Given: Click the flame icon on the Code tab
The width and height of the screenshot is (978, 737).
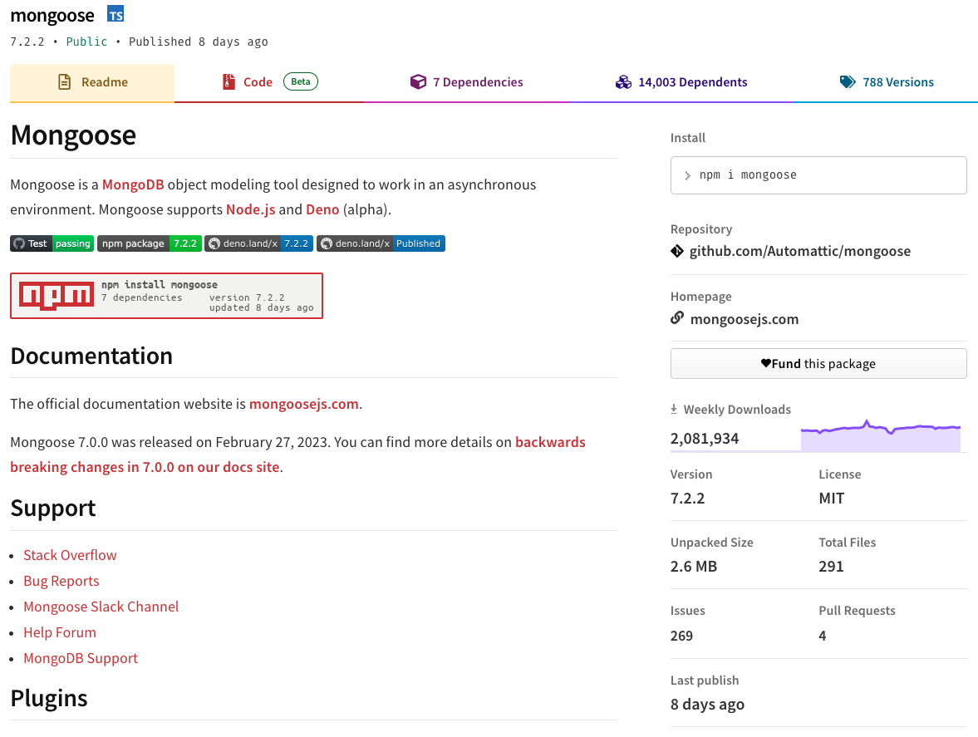Looking at the screenshot, I should [229, 81].
